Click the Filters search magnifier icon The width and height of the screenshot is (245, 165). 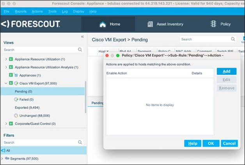[x=80, y=142]
